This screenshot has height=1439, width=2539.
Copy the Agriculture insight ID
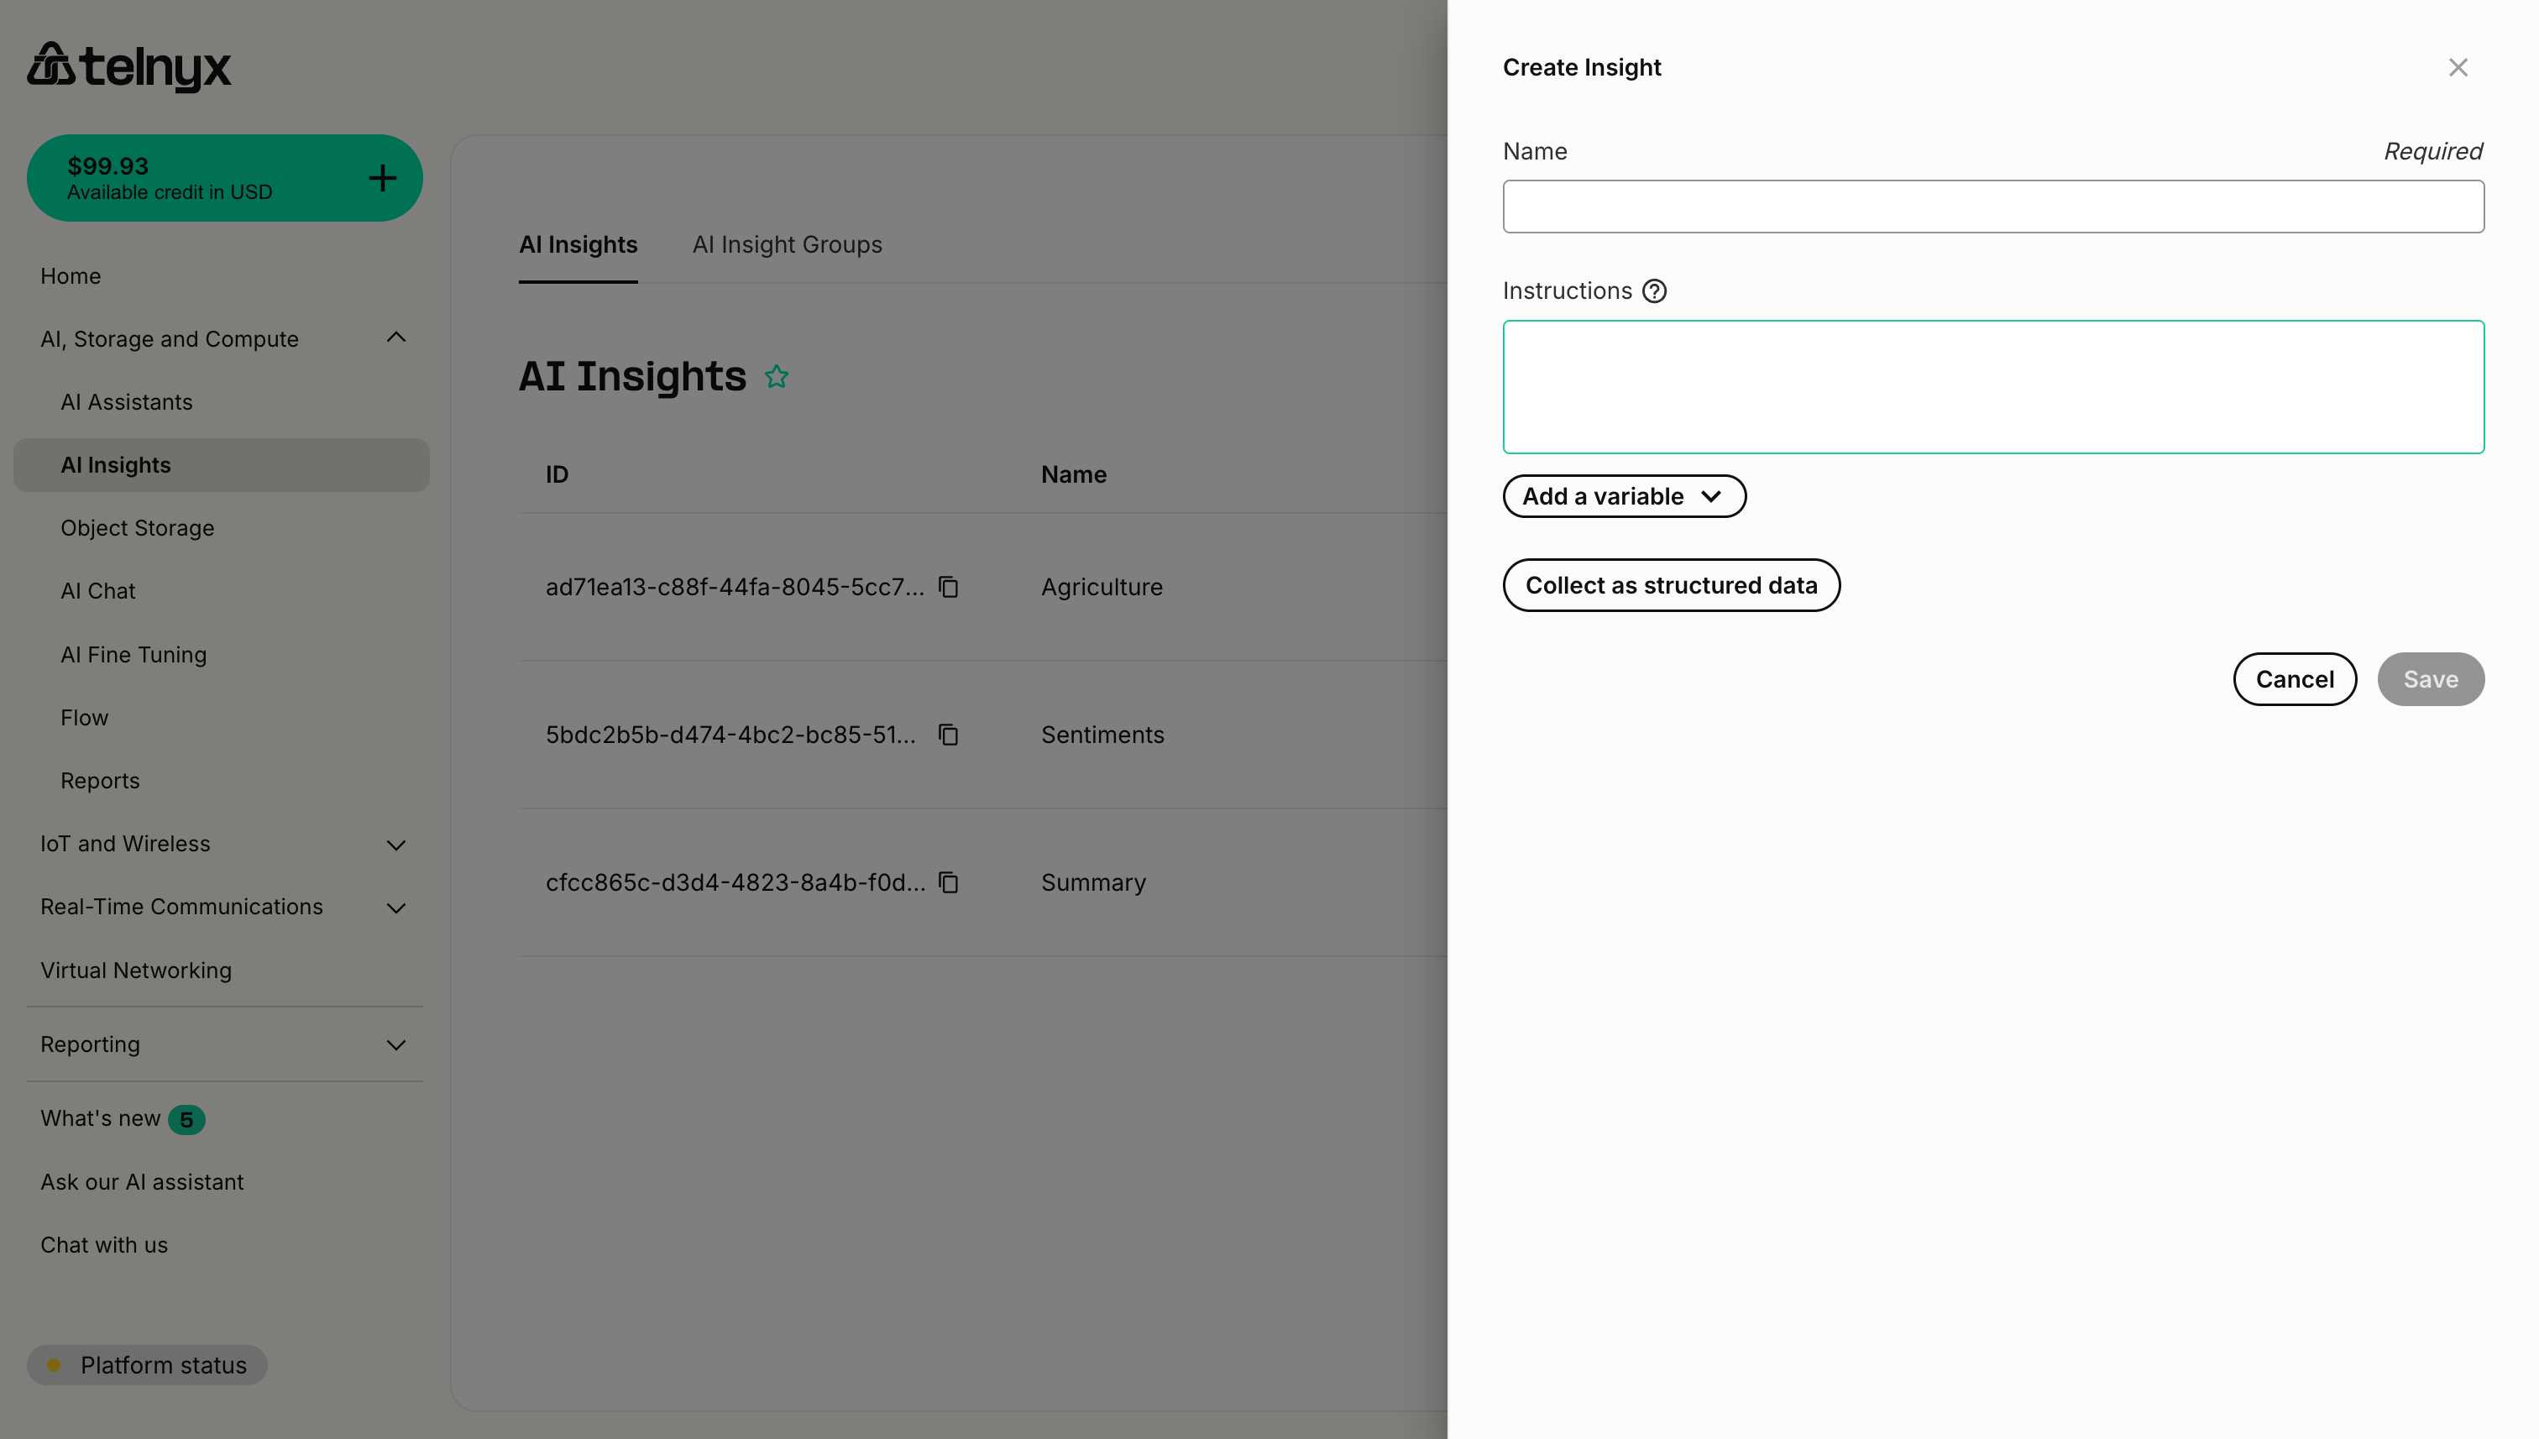coord(948,586)
